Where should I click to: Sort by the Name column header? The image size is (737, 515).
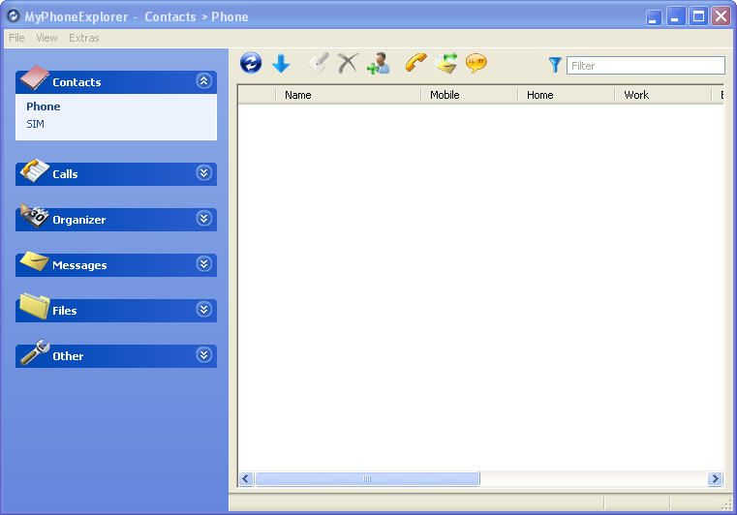click(348, 95)
